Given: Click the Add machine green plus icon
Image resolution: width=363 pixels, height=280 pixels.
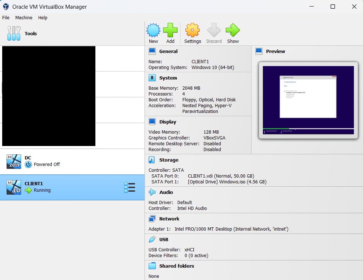Looking at the screenshot, I should tap(170, 30).
